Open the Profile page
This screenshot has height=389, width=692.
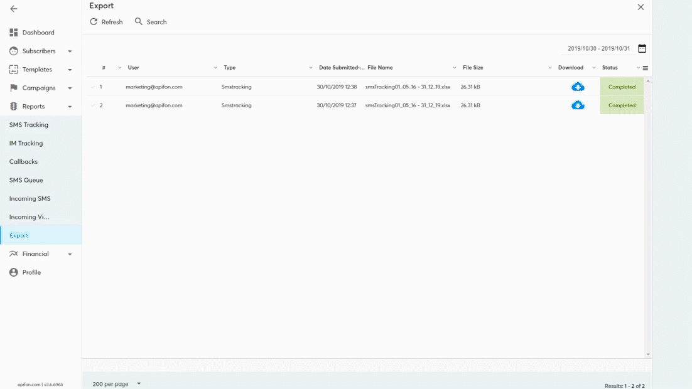click(x=31, y=272)
